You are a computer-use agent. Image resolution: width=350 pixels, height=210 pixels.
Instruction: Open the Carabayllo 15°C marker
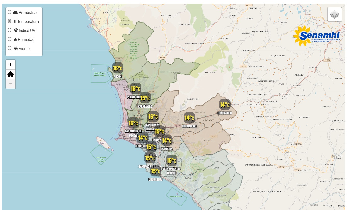(x=145, y=98)
